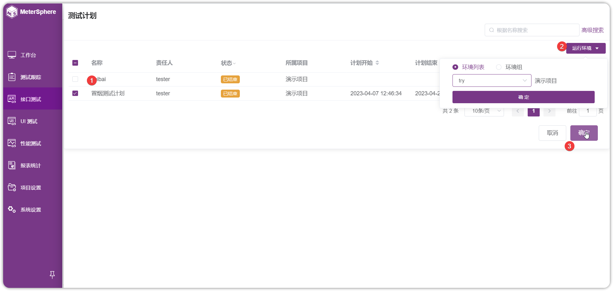Click the MeterSphere logo icon
Image resolution: width=613 pixels, height=291 pixels.
click(x=12, y=12)
